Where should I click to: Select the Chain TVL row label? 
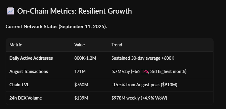[19, 85]
